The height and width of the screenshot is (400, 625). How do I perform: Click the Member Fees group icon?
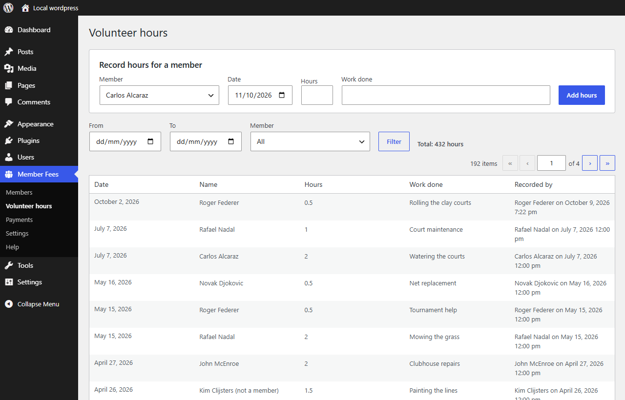tap(9, 174)
